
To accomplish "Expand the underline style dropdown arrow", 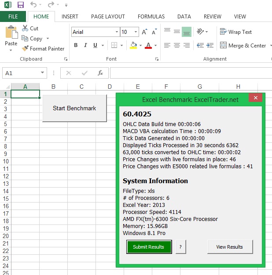I will point(103,45).
